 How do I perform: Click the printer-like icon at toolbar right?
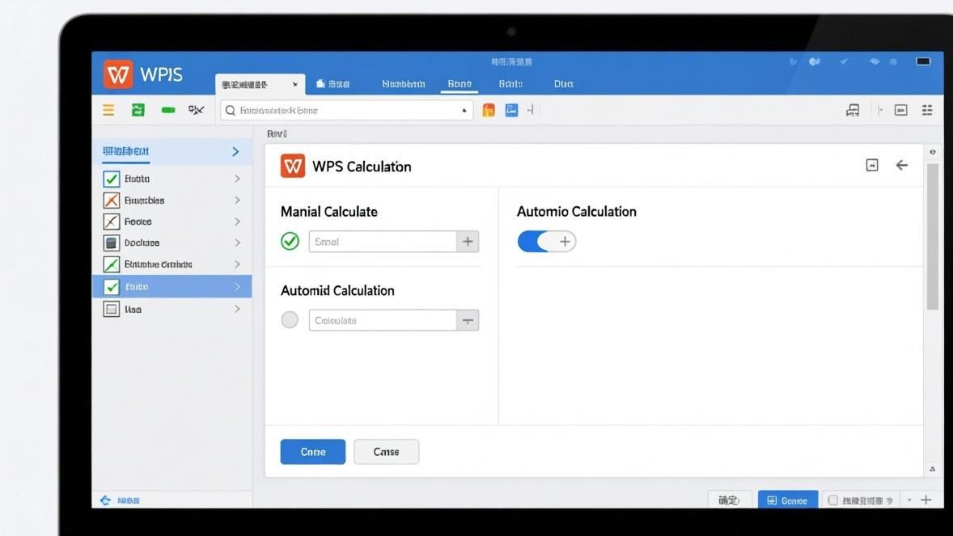(x=853, y=110)
